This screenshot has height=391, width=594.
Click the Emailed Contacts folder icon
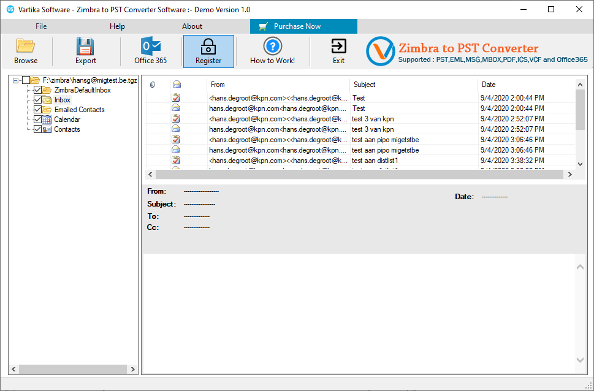point(47,110)
